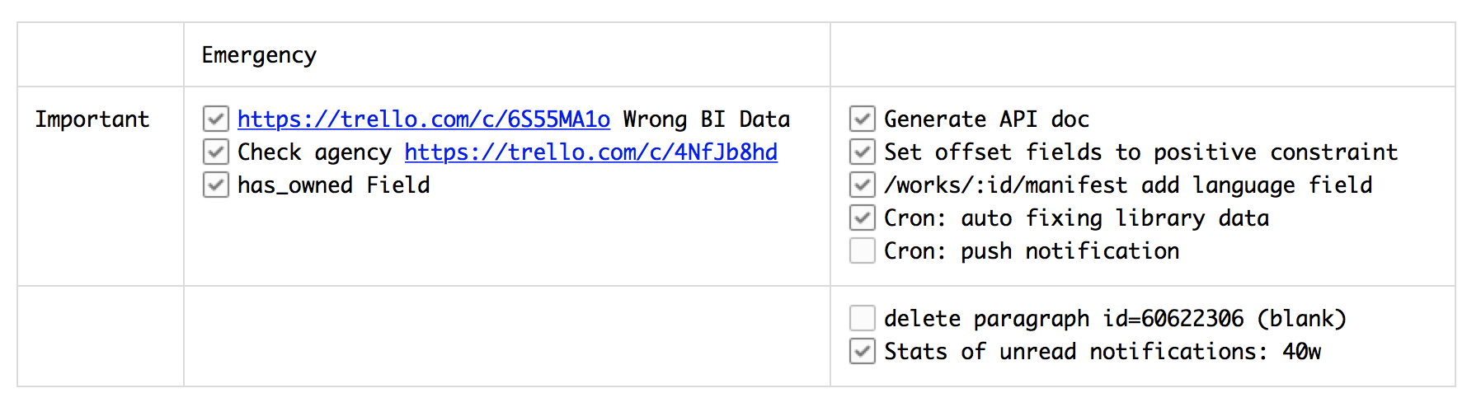
Task: Click the Emergency header cell
Action: tap(507, 54)
